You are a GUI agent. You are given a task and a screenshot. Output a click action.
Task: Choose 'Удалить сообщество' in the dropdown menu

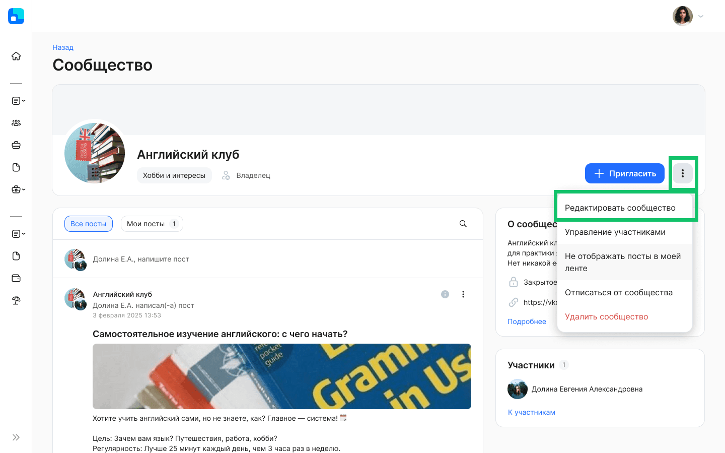(x=606, y=316)
